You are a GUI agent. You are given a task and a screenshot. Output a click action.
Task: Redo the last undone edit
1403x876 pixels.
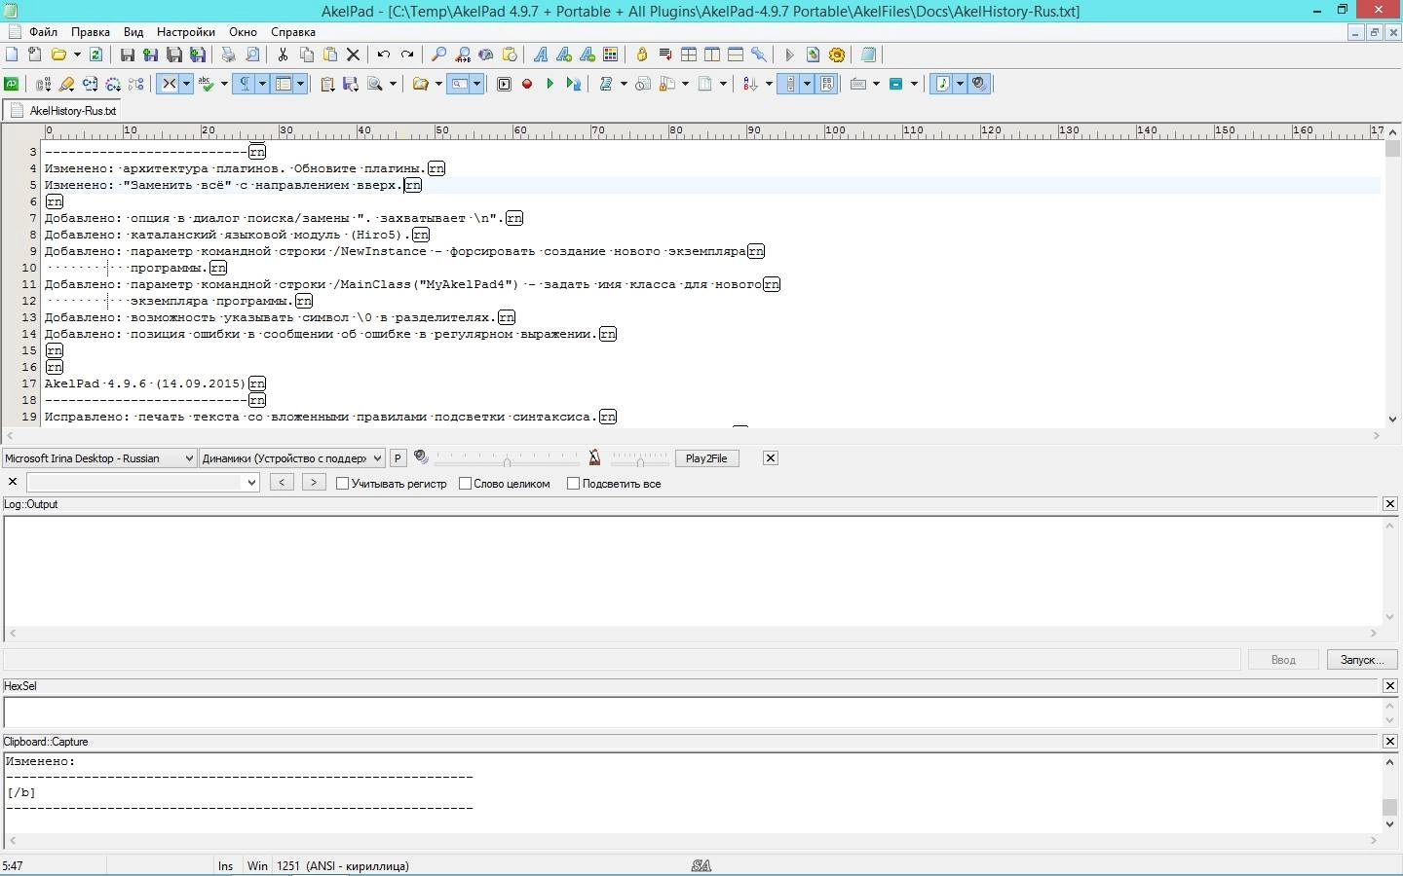tap(407, 55)
